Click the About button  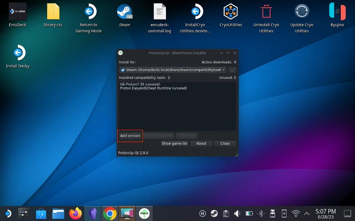click(201, 143)
